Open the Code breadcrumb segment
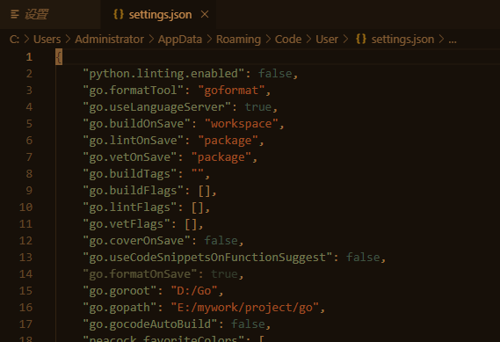Image resolution: width=500 pixels, height=342 pixels. point(288,40)
